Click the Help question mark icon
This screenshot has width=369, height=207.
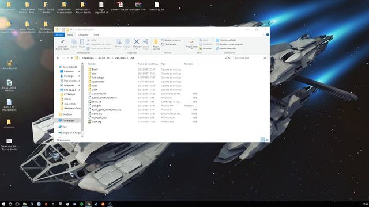pyautogui.click(x=268, y=34)
